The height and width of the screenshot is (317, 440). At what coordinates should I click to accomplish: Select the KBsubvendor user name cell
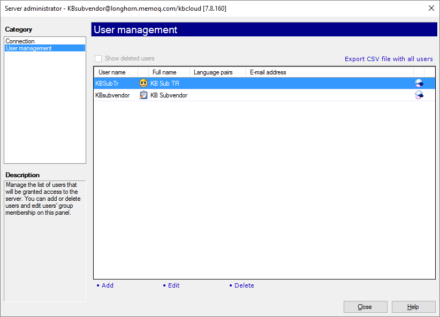click(112, 95)
